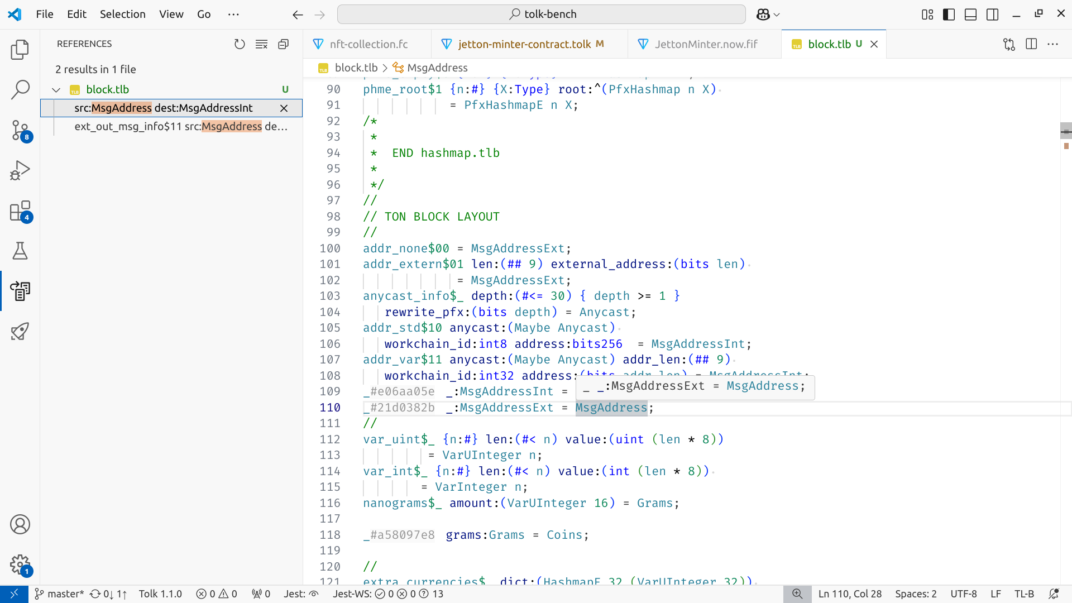
Task: Dismiss the src:MsgAddress dest:MsgAddressInt reference
Action: click(284, 108)
